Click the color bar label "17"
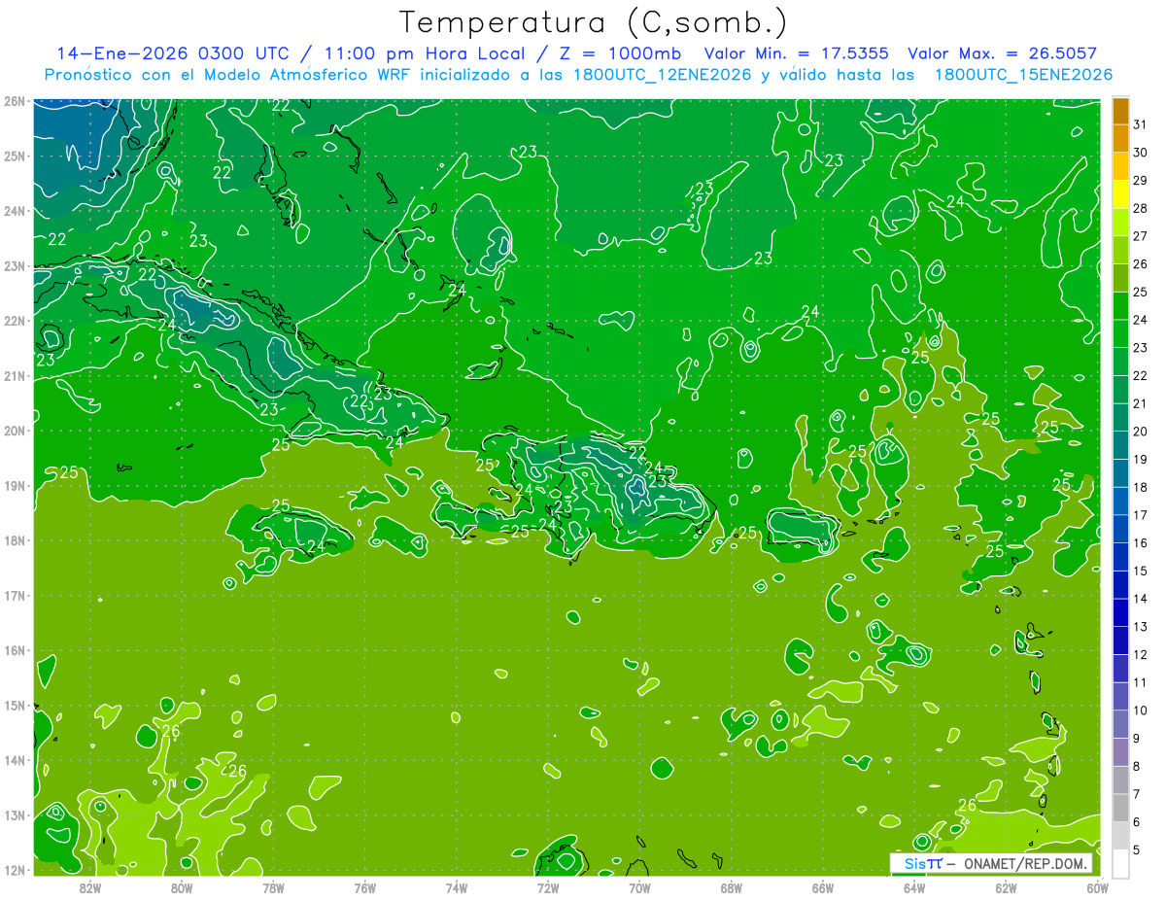Viewport: 1166px width, 901px height. (1140, 515)
